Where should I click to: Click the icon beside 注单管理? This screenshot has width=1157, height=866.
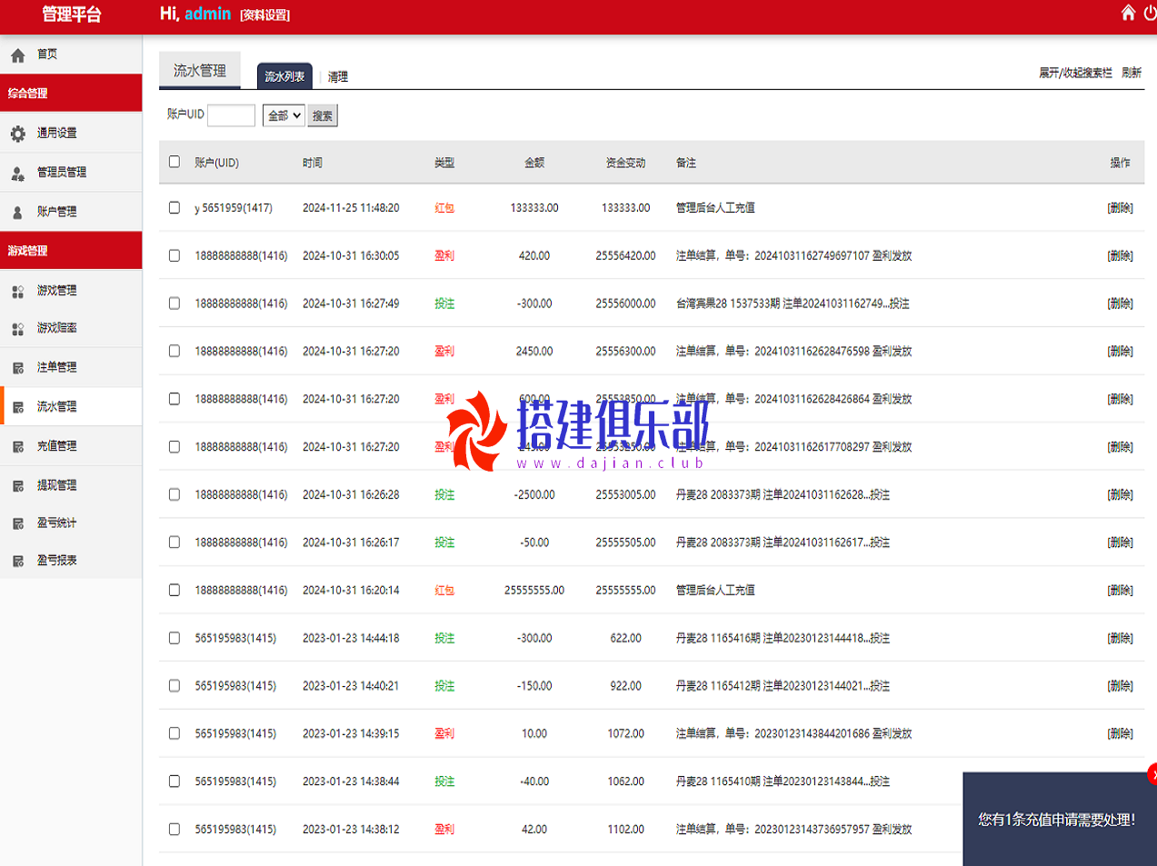click(17, 368)
